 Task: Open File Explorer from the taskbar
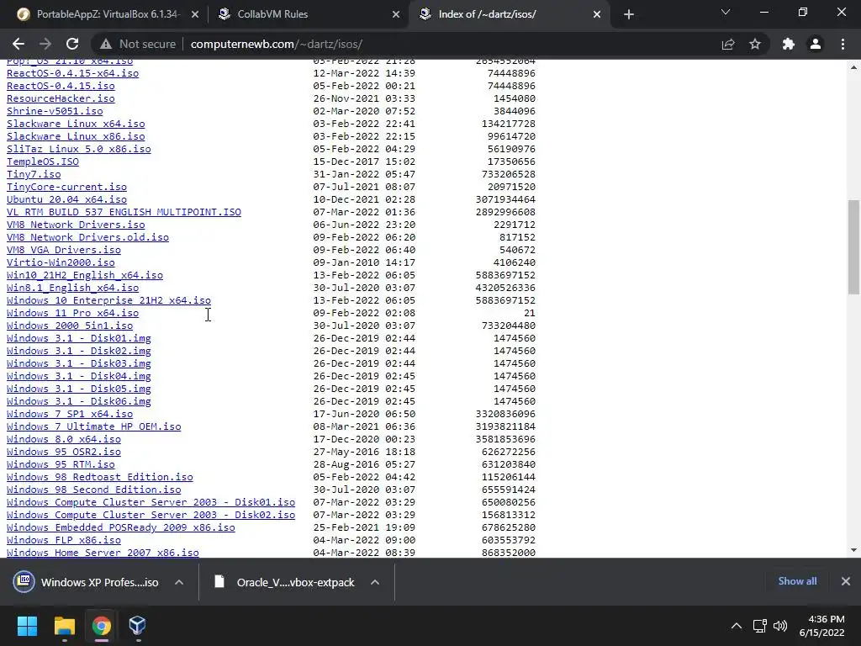[x=64, y=626]
